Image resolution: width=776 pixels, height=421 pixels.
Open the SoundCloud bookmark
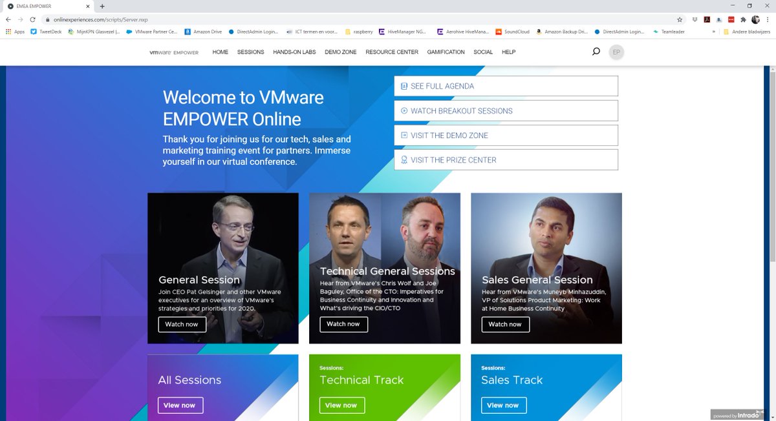(x=513, y=32)
